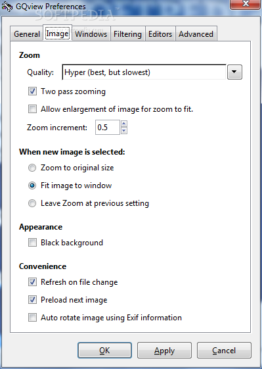262x369 pixels.
Task: Select Fit image to window radio button
Action: pyautogui.click(x=32, y=185)
